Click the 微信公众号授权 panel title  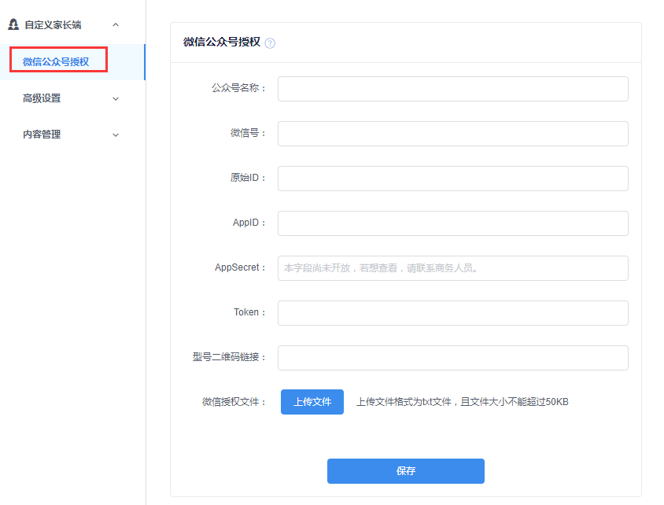click(x=223, y=43)
